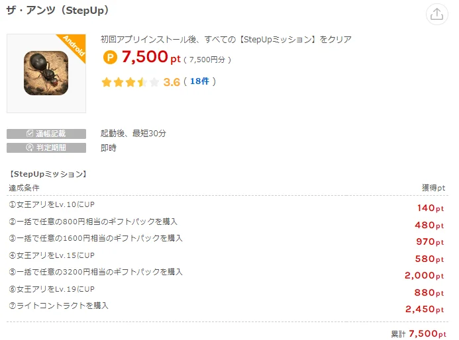Click the share icon at top right
Viewport: 459px width, 340px height.
point(436,15)
